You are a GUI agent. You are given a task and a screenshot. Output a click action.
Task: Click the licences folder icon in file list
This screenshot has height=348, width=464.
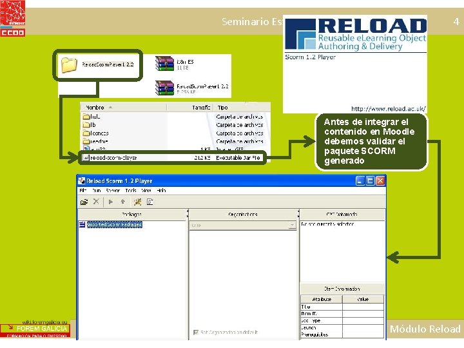pos(86,133)
